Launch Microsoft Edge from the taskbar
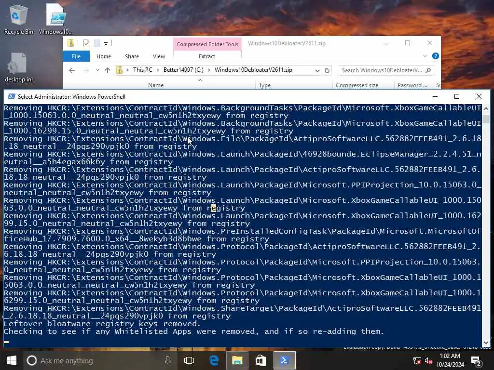Screen dimensions: 494x370 [x=214, y=360]
